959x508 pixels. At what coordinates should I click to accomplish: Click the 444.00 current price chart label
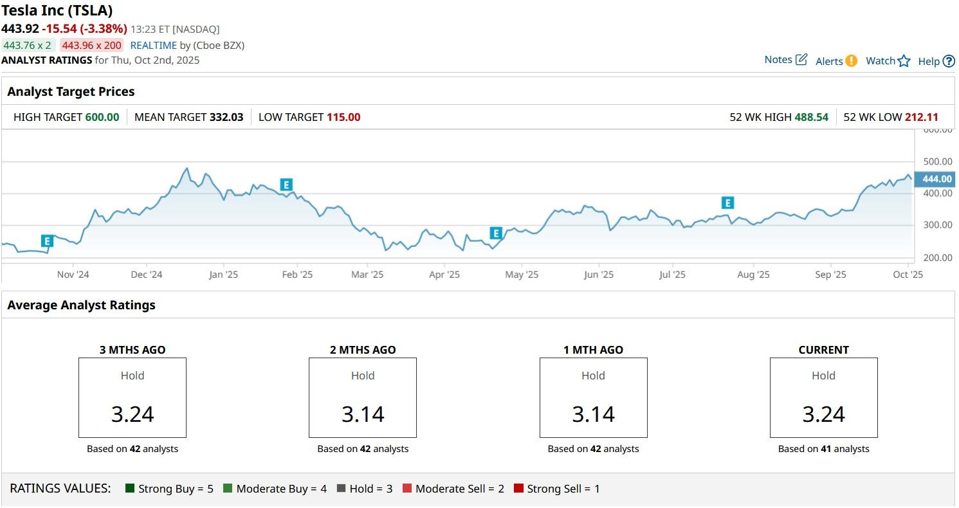pos(936,179)
